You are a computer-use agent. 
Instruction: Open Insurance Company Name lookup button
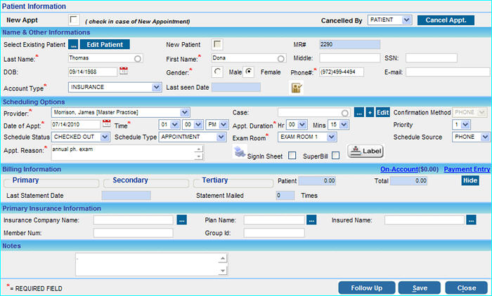[x=182, y=220]
